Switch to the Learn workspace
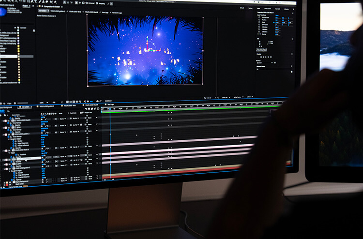 258,8
